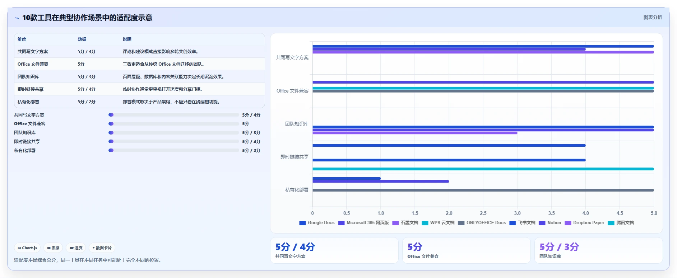Toggle the Dropbox Paper legend entry

584,223
